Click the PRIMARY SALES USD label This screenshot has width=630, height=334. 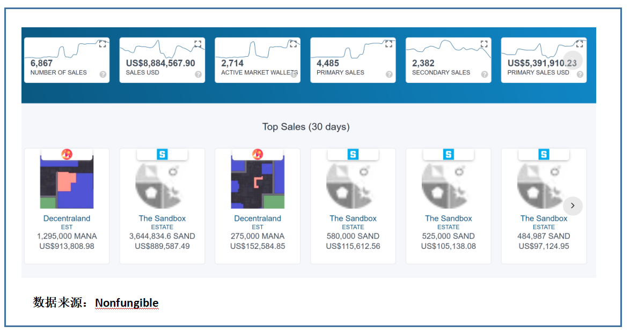coord(538,73)
